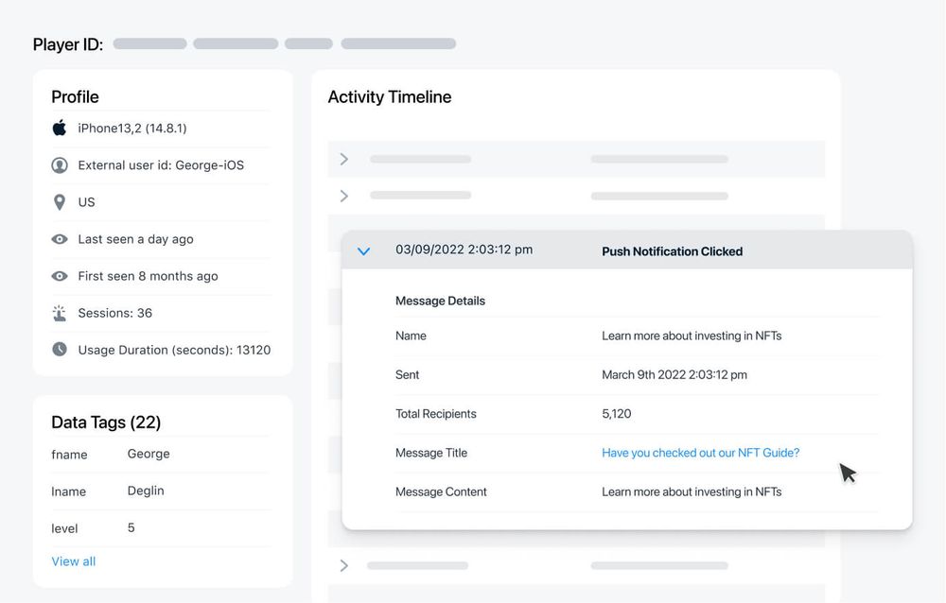Click the Push Notification Clicked title

[x=673, y=251]
